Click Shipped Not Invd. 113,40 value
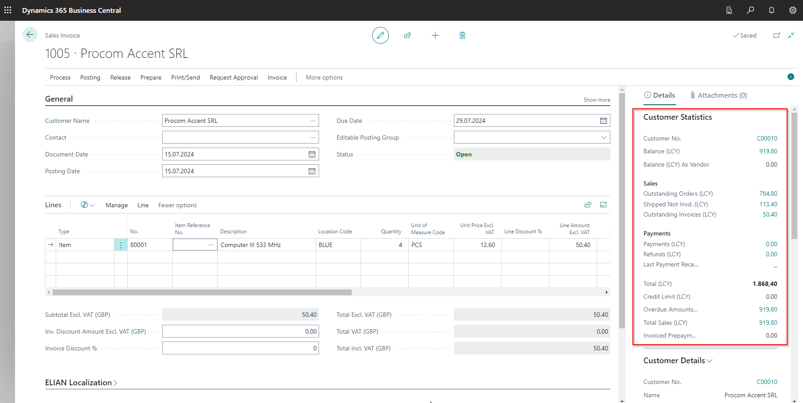This screenshot has height=403, width=803. click(768, 204)
